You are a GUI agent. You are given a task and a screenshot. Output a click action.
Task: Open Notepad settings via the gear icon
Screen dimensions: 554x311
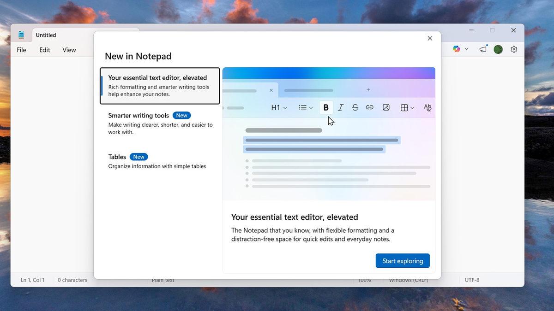(x=514, y=49)
